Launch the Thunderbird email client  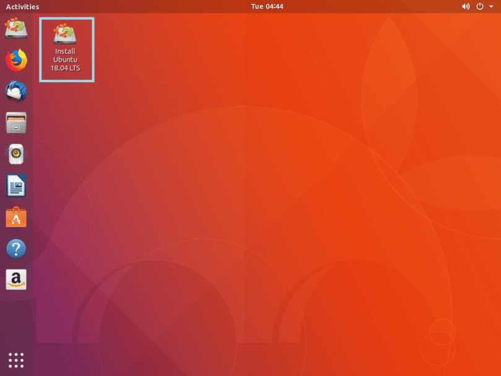tap(15, 92)
